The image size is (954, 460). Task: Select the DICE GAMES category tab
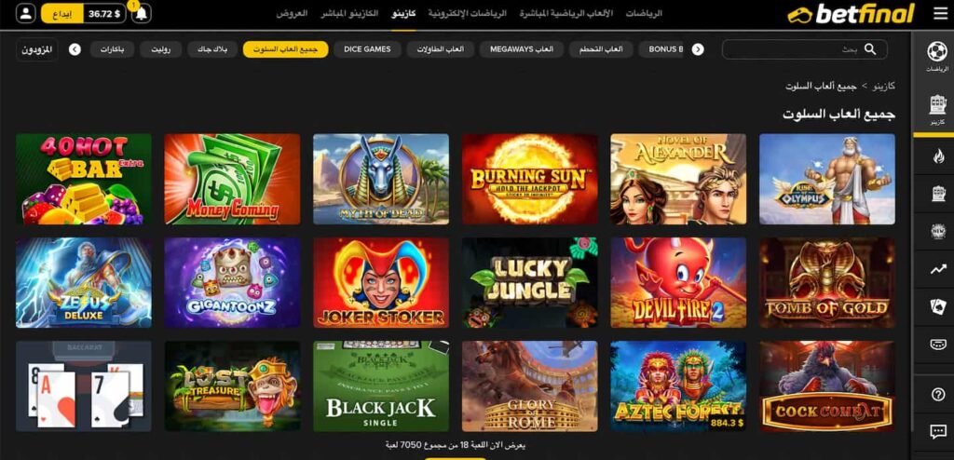367,49
